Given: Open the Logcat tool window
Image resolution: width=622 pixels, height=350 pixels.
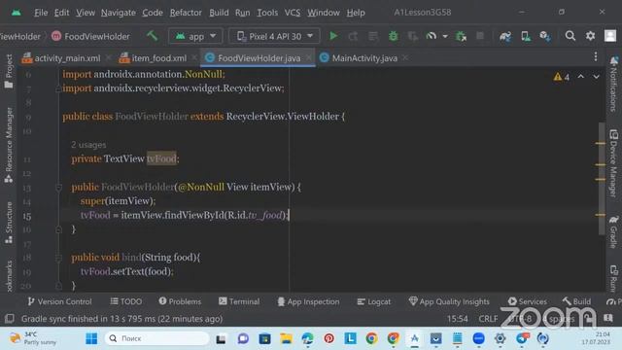Looking at the screenshot, I should [374, 301].
